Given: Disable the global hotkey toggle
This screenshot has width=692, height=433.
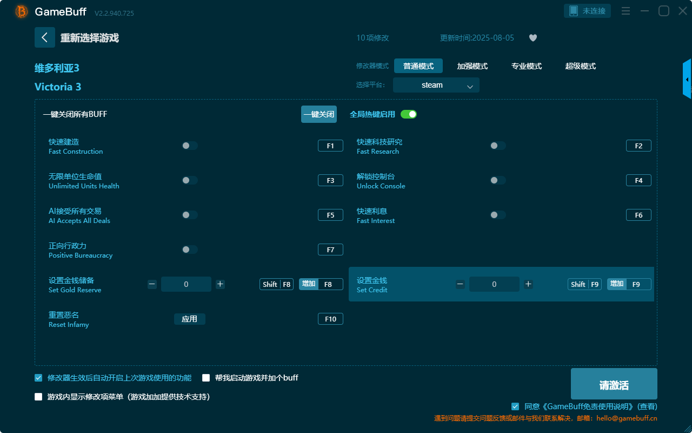Looking at the screenshot, I should tap(409, 114).
